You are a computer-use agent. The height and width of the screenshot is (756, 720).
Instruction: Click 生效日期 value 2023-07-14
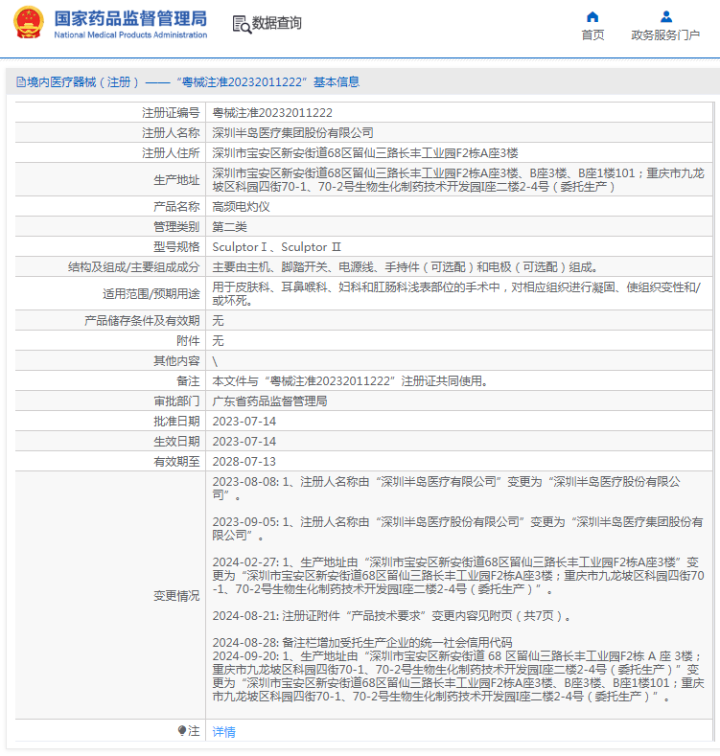coord(244,442)
